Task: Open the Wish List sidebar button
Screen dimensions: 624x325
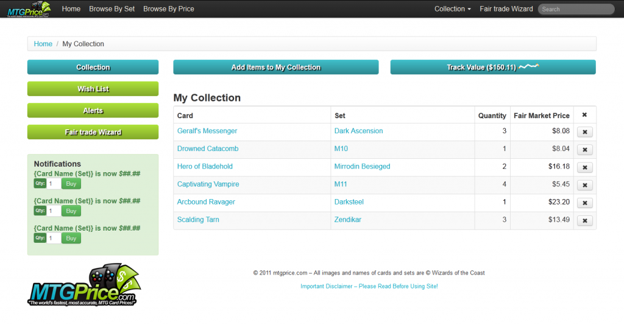Action: click(x=93, y=89)
